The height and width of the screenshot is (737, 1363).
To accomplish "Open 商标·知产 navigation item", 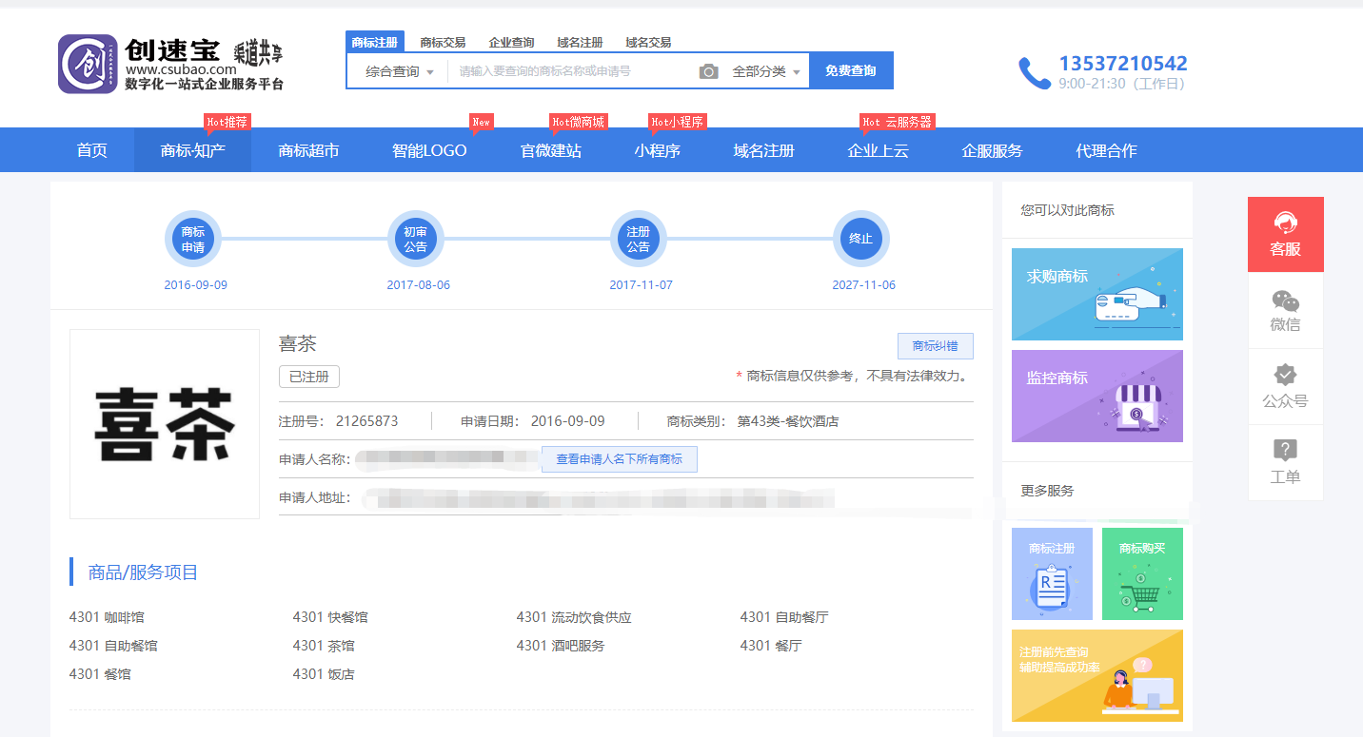I will [x=193, y=150].
